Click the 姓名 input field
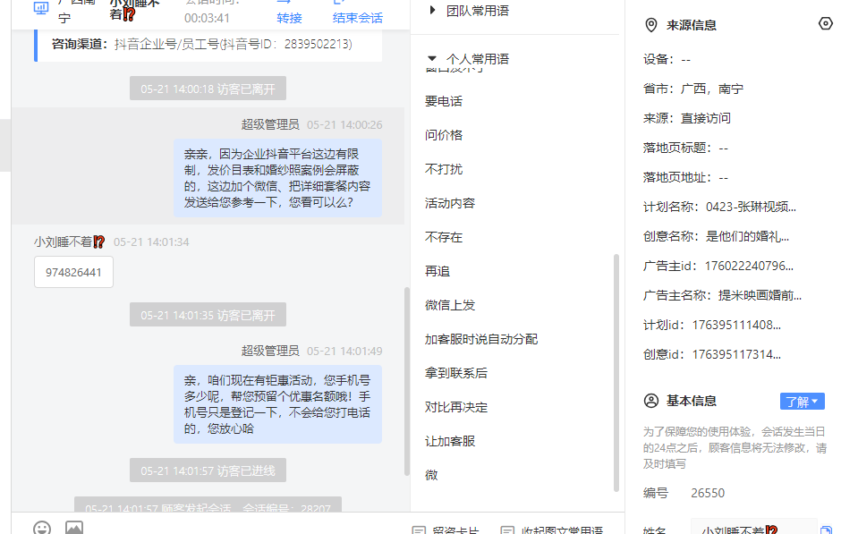This screenshot has width=841, height=534. pyautogui.click(x=754, y=529)
